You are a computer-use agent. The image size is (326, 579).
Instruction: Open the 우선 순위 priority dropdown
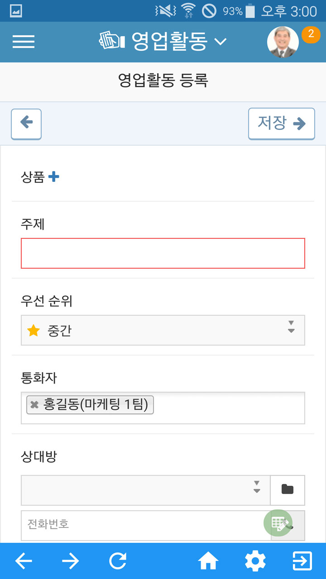tap(163, 330)
